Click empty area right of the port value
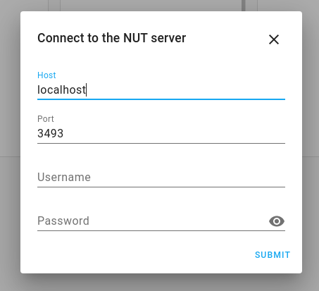The width and height of the screenshot is (319, 291). pos(174,133)
